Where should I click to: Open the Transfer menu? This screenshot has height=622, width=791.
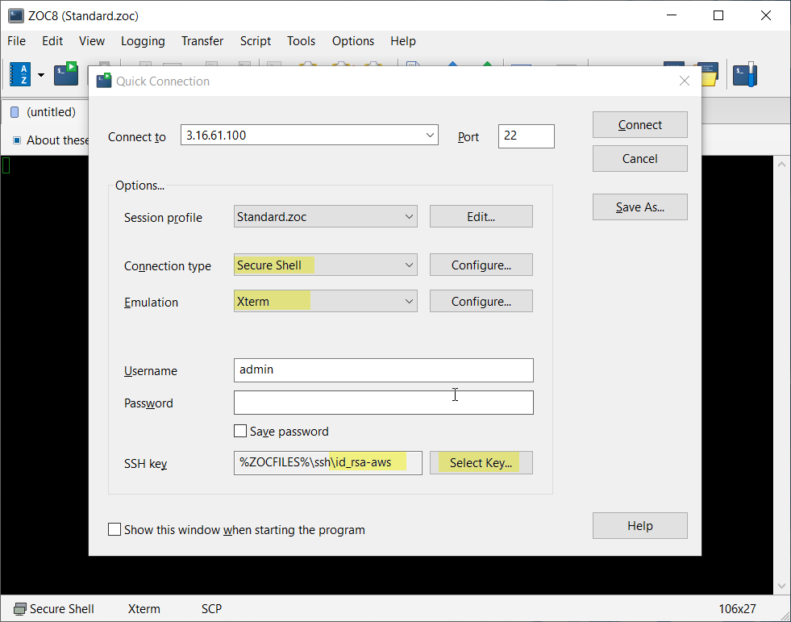coord(202,41)
